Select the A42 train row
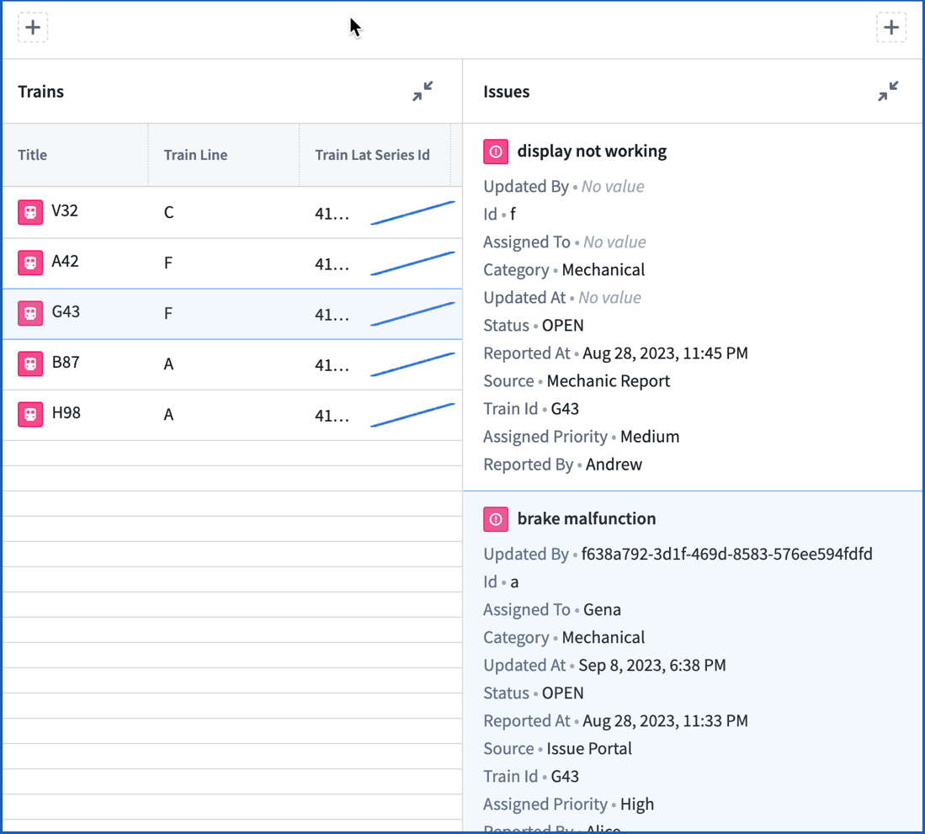The width and height of the screenshot is (925, 834). point(231,263)
